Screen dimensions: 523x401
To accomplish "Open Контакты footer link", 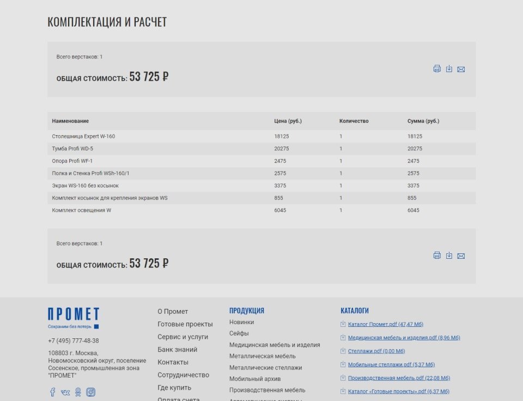I will tap(173, 362).
